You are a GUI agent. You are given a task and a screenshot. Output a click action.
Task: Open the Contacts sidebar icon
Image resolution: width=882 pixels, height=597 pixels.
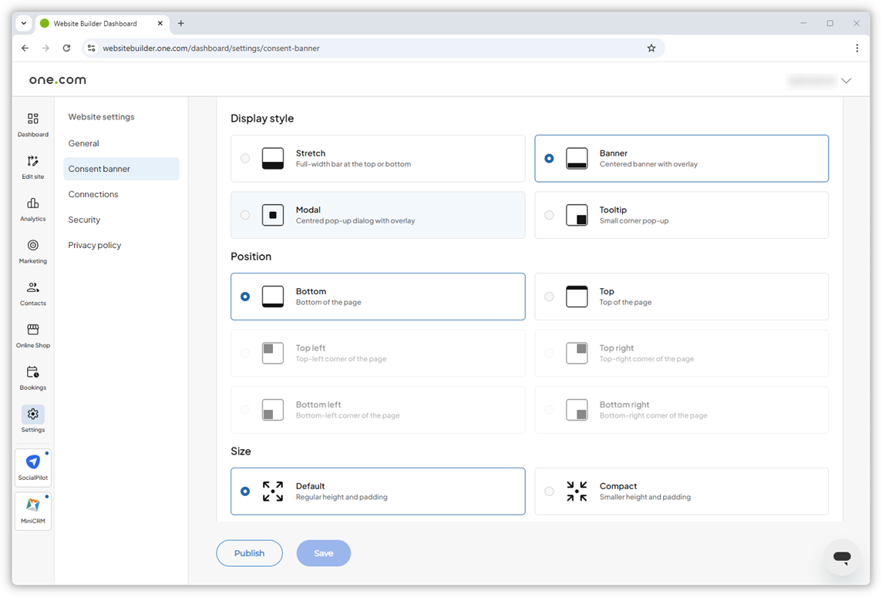click(x=32, y=289)
